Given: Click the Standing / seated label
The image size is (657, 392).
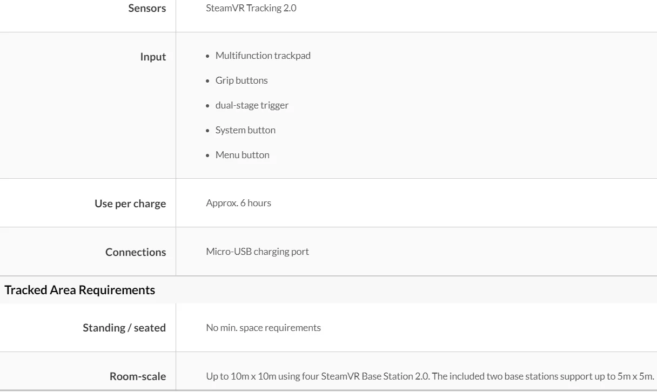Looking at the screenshot, I should (x=124, y=328).
